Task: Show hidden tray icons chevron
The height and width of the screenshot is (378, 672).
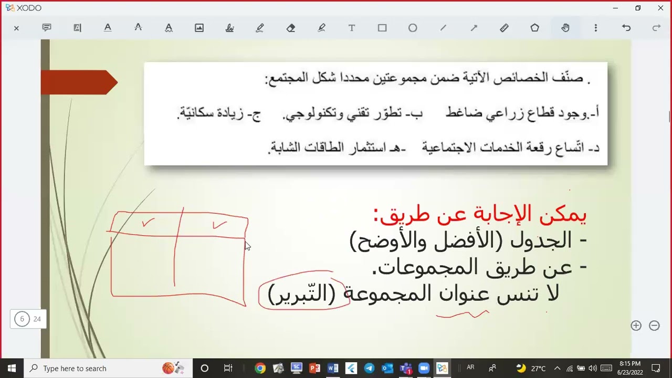Action: 557,368
